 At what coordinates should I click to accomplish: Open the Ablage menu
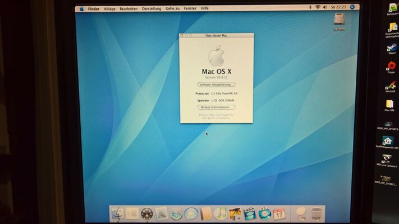coord(109,8)
